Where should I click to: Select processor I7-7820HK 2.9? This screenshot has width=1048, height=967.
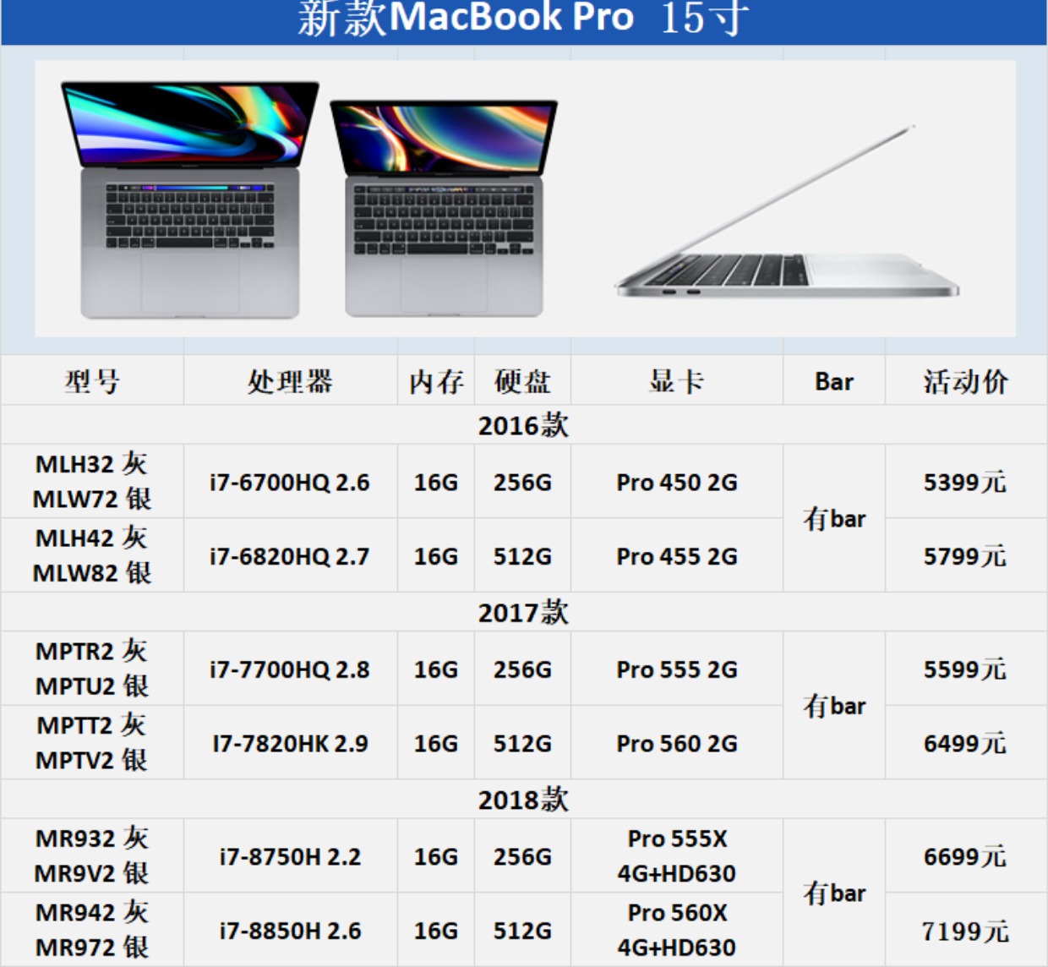[290, 744]
